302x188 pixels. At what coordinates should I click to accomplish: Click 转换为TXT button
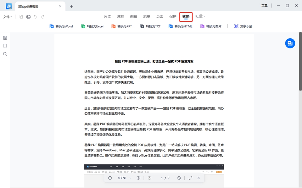(150, 26)
